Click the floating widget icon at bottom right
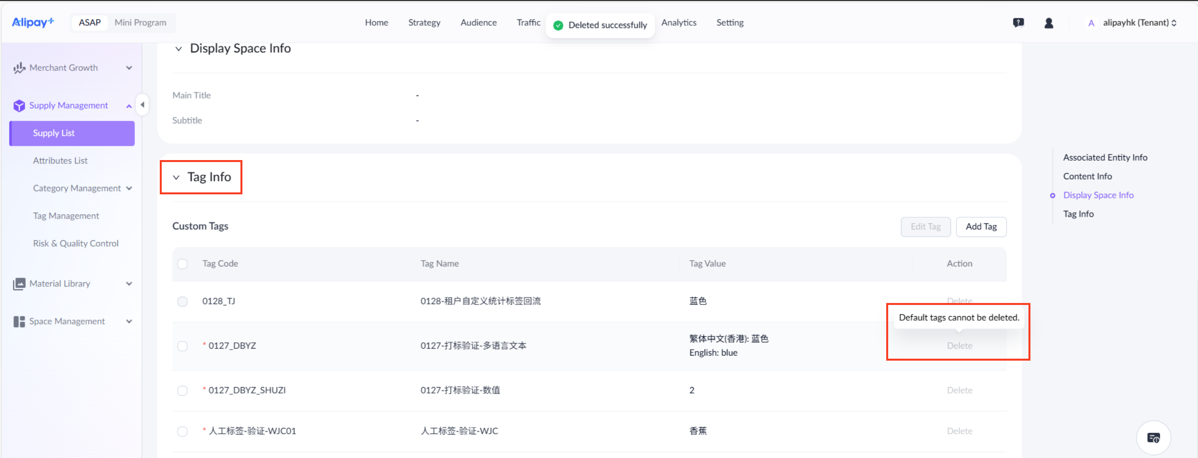This screenshot has height=458, width=1198. click(x=1153, y=437)
